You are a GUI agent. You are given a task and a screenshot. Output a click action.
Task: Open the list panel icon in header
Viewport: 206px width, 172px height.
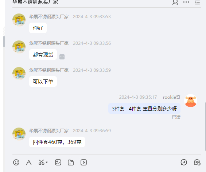(x=197, y=2)
